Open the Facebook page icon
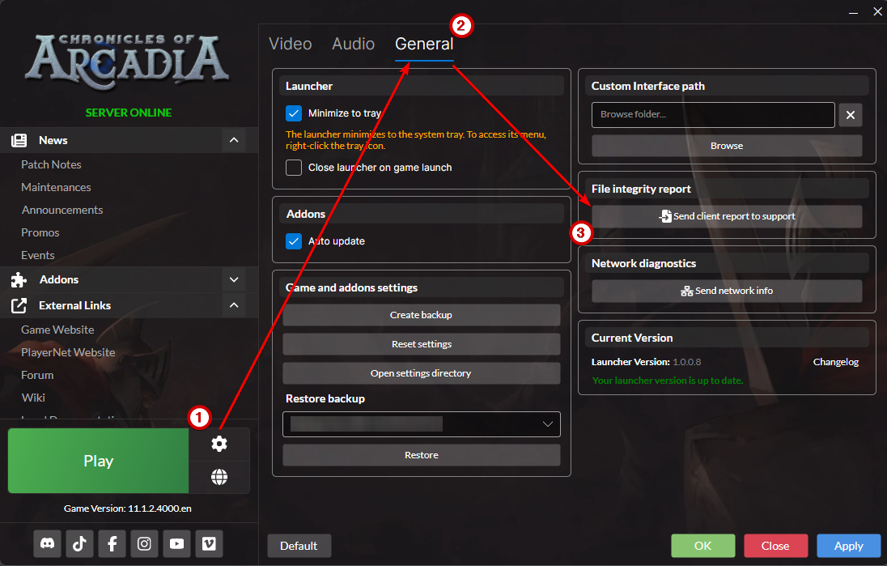This screenshot has height=566, width=887. click(112, 544)
